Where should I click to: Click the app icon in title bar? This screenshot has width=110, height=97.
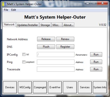[x=4, y=4]
